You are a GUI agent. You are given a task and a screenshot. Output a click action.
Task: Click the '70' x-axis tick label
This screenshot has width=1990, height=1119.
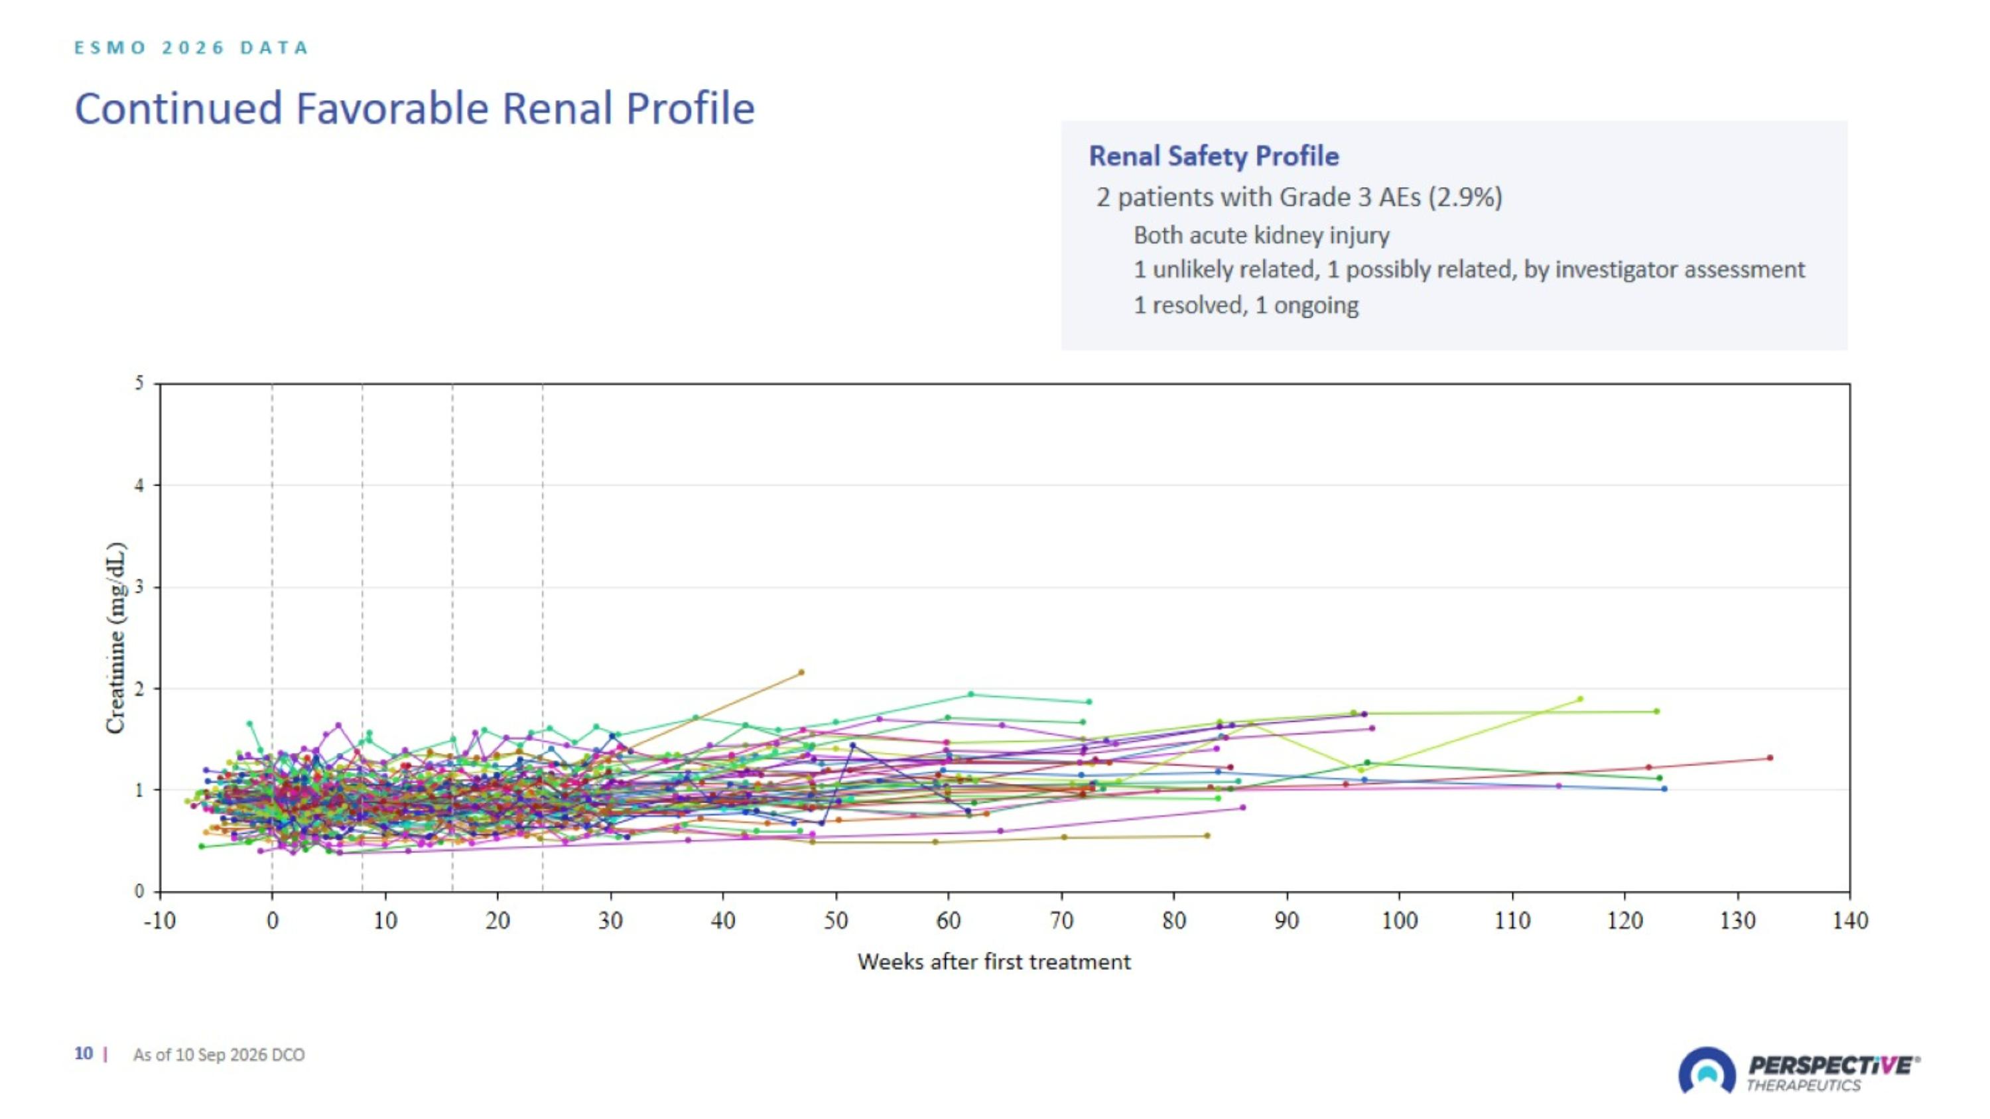1061,921
